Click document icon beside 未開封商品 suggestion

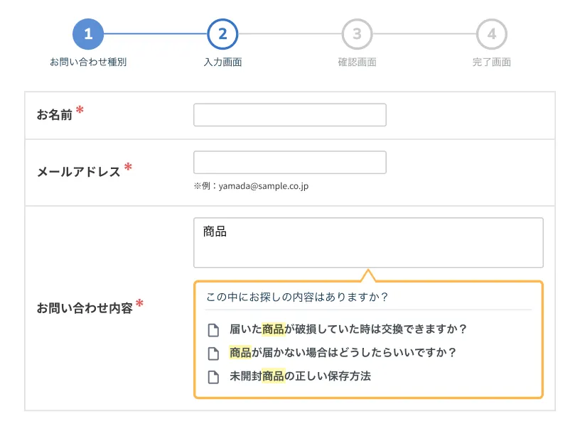213,376
